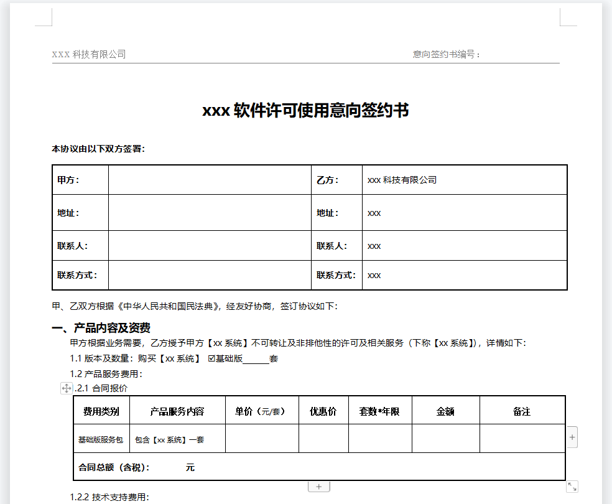The width and height of the screenshot is (612, 504).
Task: Toggle the 基础版 checkbox in section 1.1
Action: tap(210, 358)
